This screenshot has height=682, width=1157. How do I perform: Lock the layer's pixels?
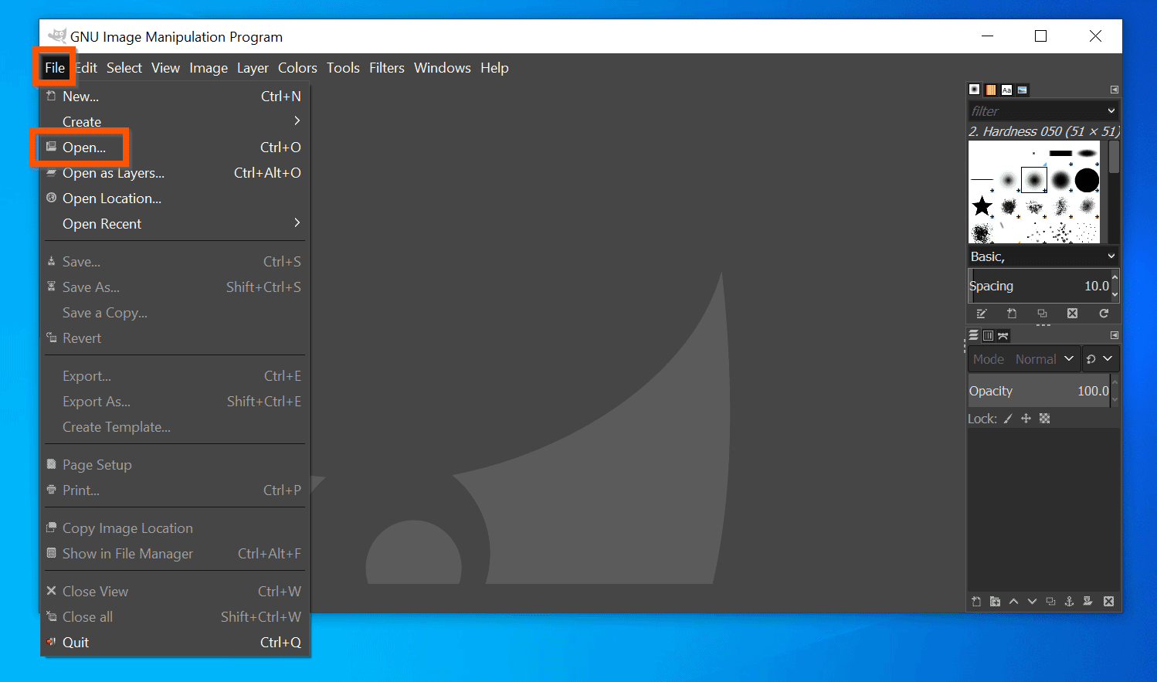pos(1008,418)
